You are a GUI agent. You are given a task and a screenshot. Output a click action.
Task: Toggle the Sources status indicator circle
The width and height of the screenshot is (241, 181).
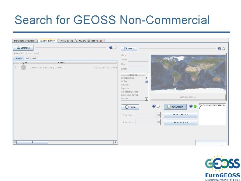click(115, 48)
